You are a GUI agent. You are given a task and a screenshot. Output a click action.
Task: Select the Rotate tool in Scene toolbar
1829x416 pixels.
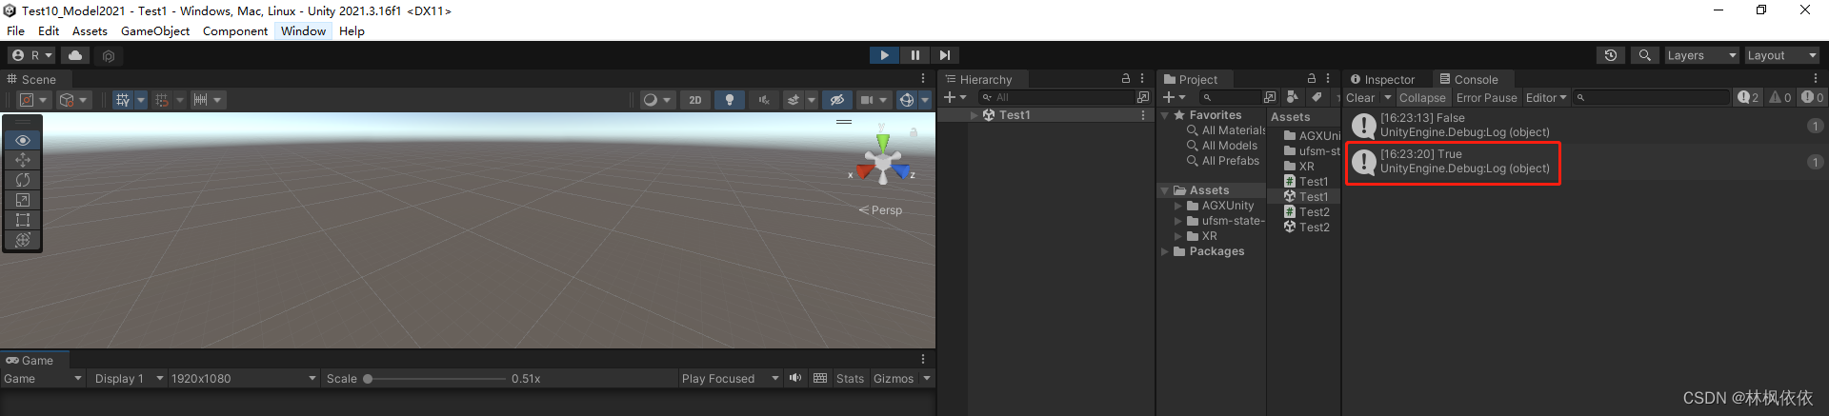coord(23,180)
